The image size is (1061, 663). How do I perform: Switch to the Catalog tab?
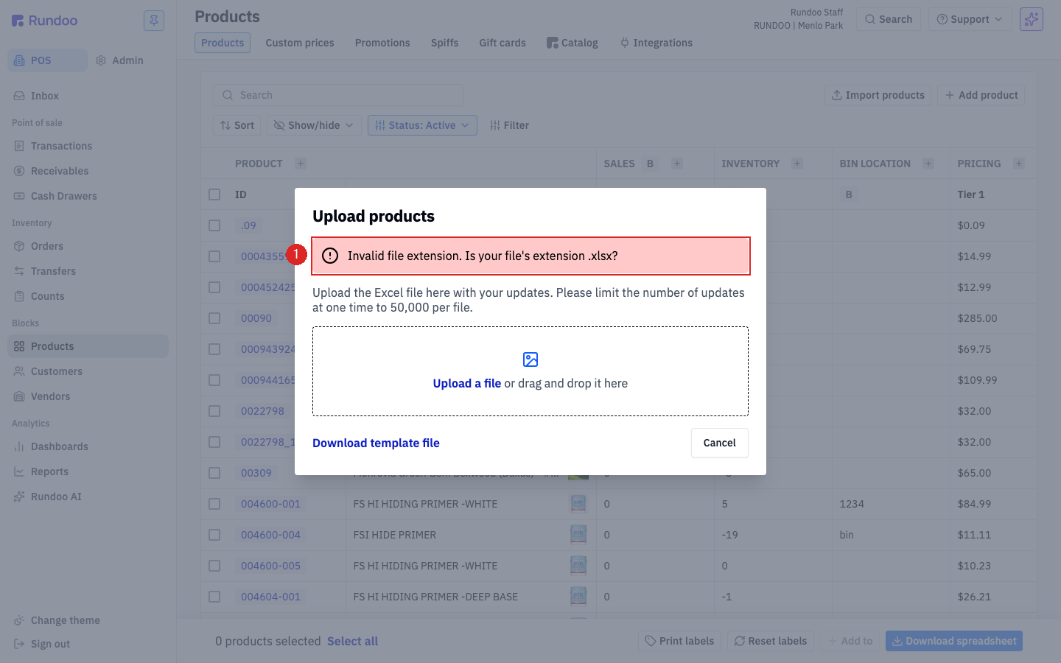(x=572, y=43)
